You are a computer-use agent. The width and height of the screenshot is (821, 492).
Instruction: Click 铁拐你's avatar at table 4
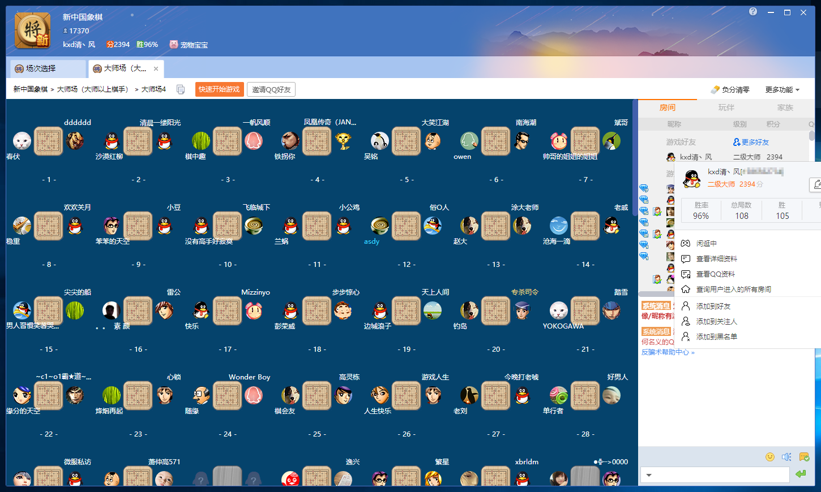point(290,141)
